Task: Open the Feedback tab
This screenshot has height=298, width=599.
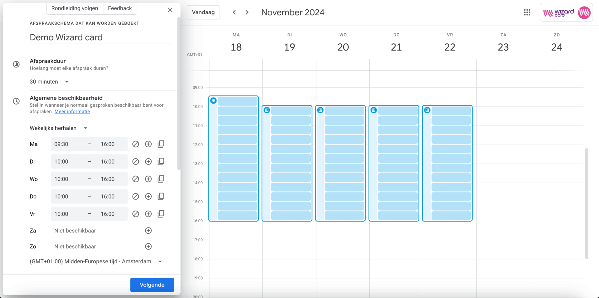Action: (x=120, y=8)
